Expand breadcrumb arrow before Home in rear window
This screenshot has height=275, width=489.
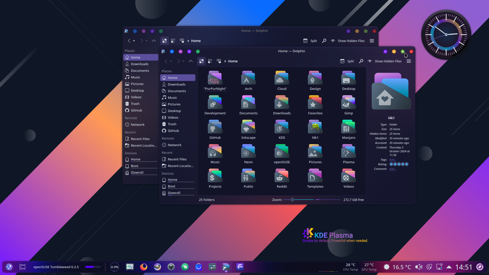(188, 41)
